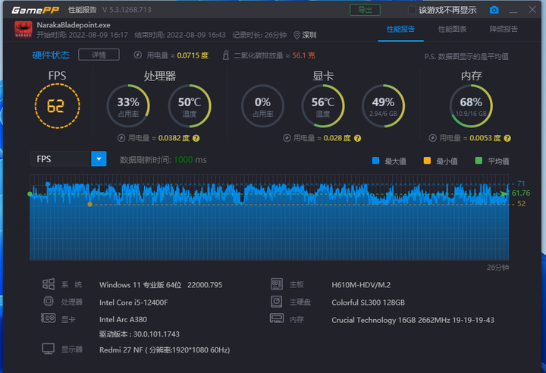
Task: Click the 导出 export button
Action: pos(365,10)
